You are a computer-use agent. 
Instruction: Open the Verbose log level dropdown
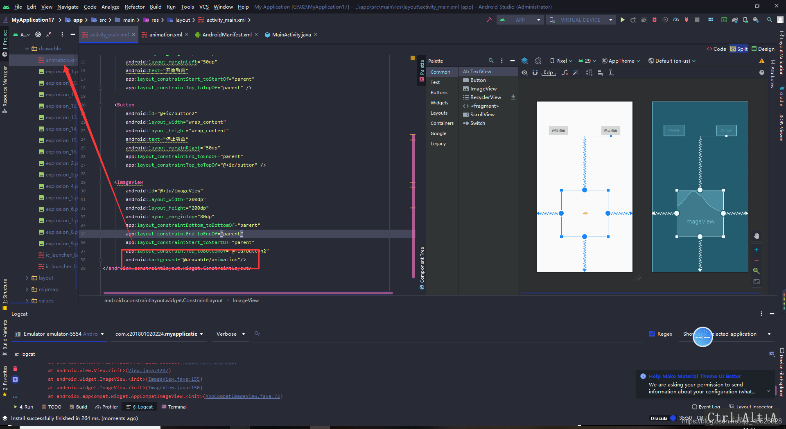[x=230, y=334]
